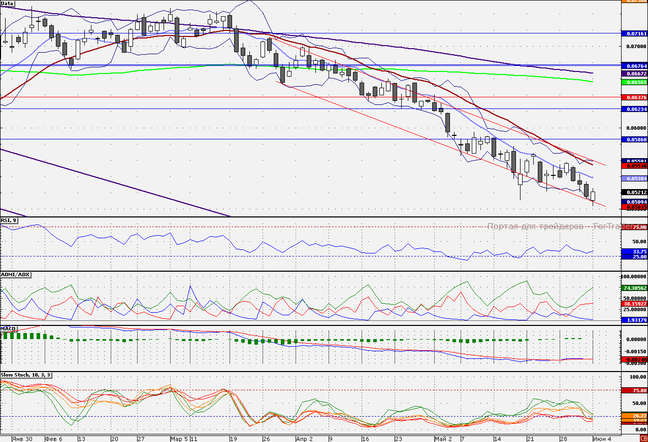This screenshot has height=442, width=648.
Task: Select the RSI, 9 indicator label
Action: [9, 220]
